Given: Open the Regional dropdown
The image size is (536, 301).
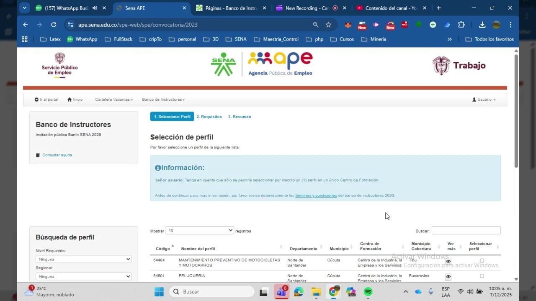Looking at the screenshot, I should pyautogui.click(x=84, y=276).
